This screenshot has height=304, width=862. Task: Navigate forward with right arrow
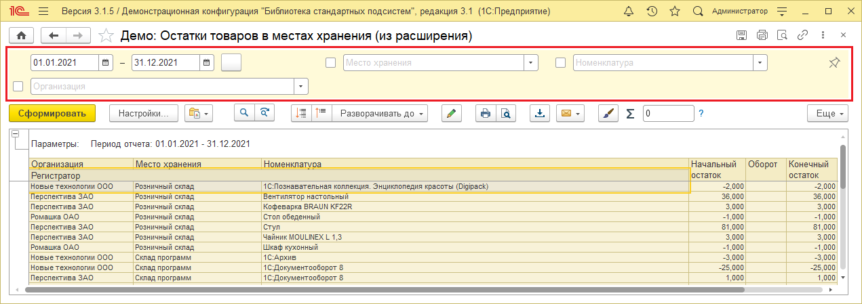(79, 35)
